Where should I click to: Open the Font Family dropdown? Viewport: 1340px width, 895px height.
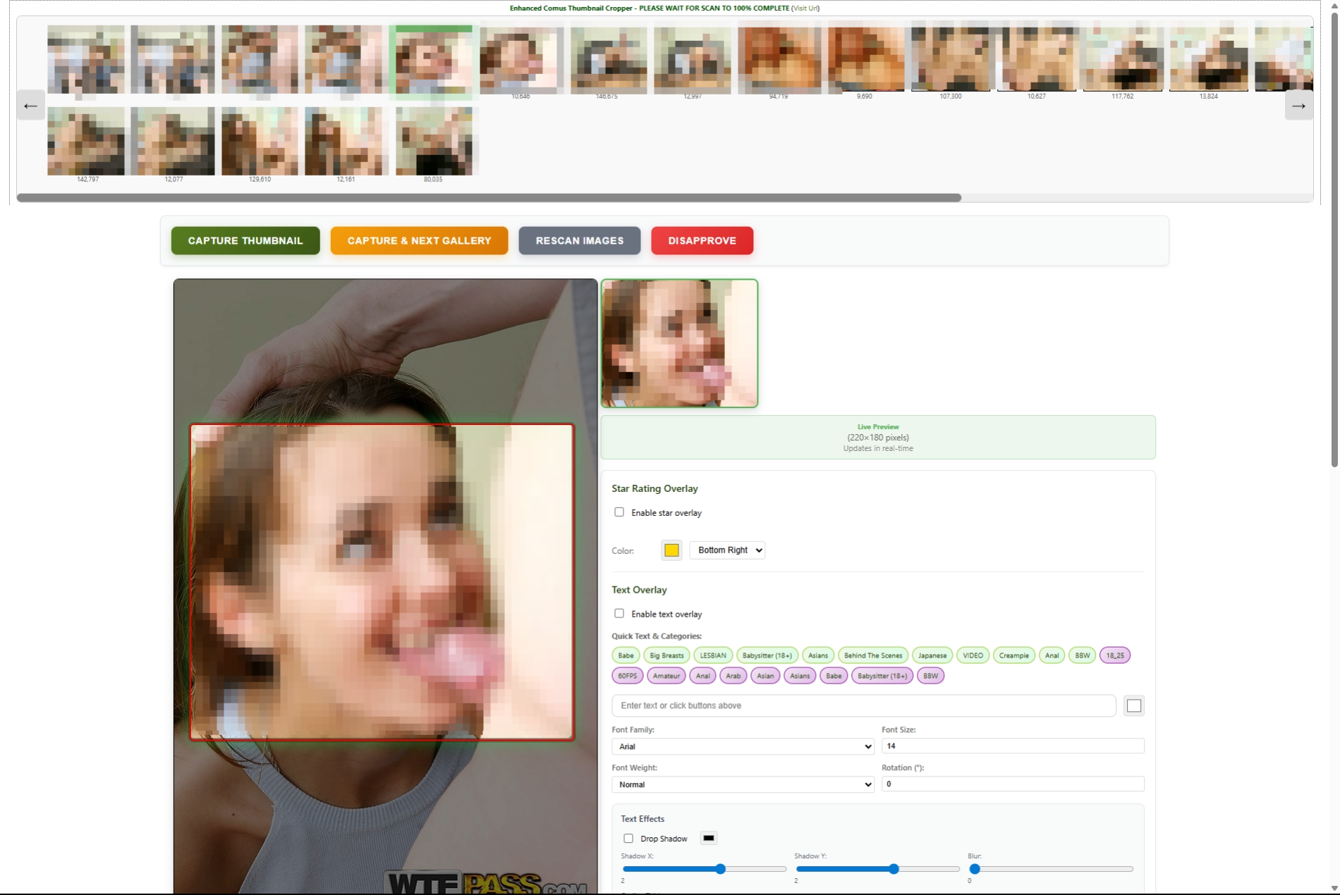click(x=742, y=746)
